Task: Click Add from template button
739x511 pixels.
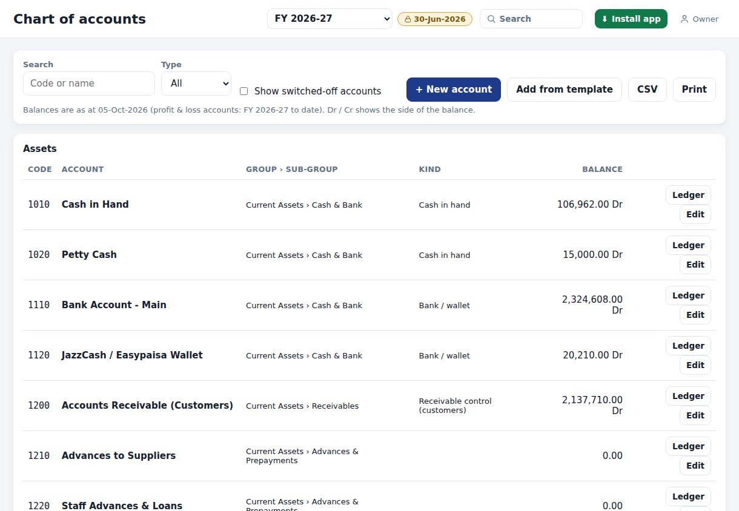Action: coord(565,90)
